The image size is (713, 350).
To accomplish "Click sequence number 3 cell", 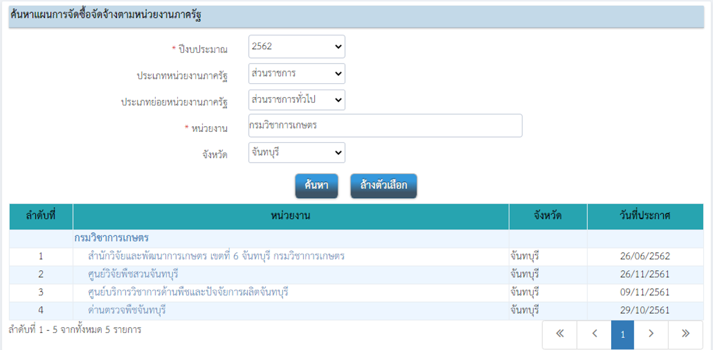I will pyautogui.click(x=41, y=292).
